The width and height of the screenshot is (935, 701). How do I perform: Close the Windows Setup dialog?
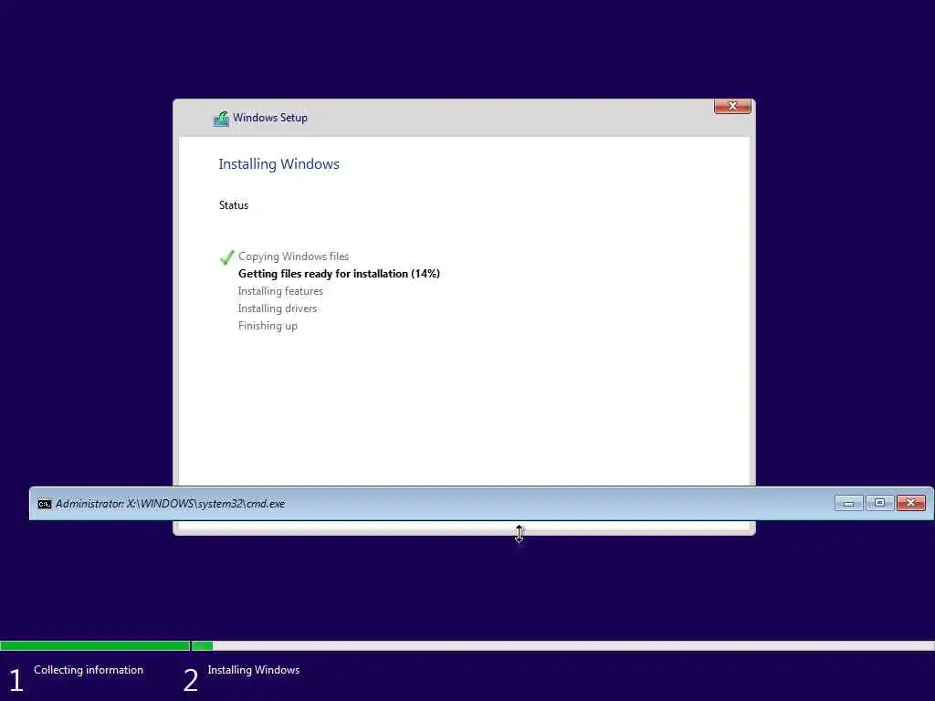pyautogui.click(x=732, y=106)
